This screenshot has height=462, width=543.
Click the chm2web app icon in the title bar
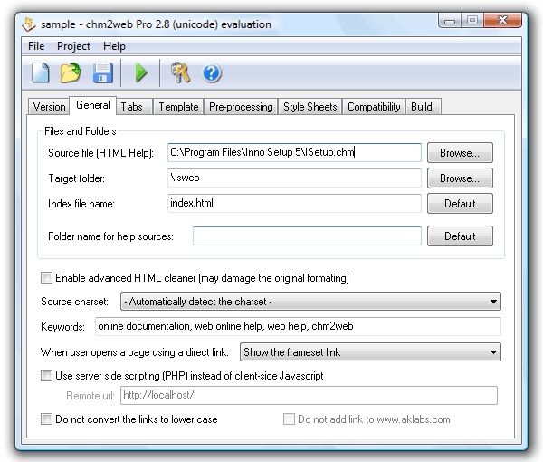pyautogui.click(x=29, y=24)
